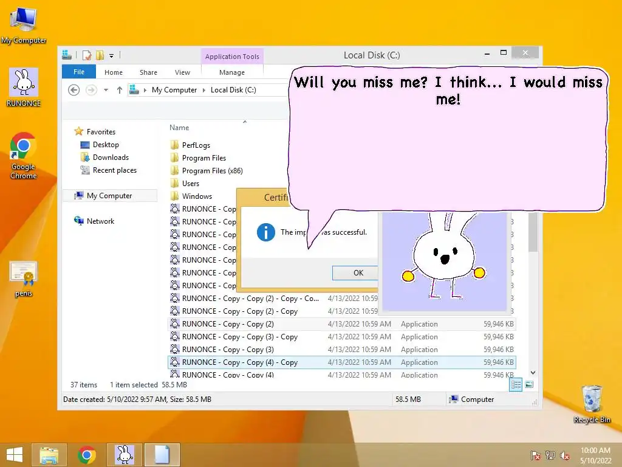Open the certificate file on the desktop
The image size is (622, 467).
pos(24,278)
